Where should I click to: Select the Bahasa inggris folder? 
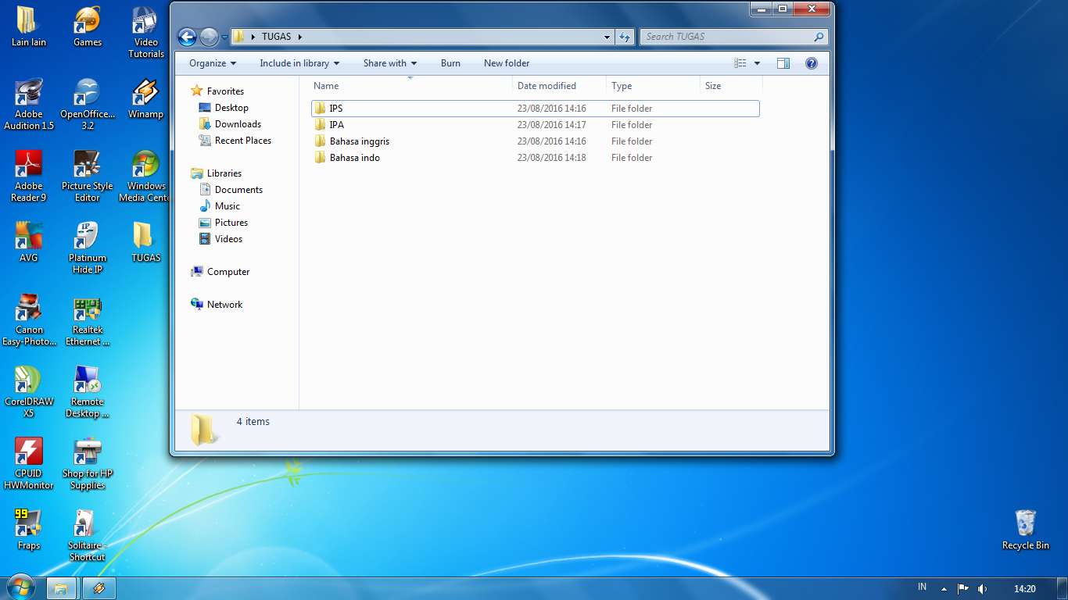(x=536, y=141)
